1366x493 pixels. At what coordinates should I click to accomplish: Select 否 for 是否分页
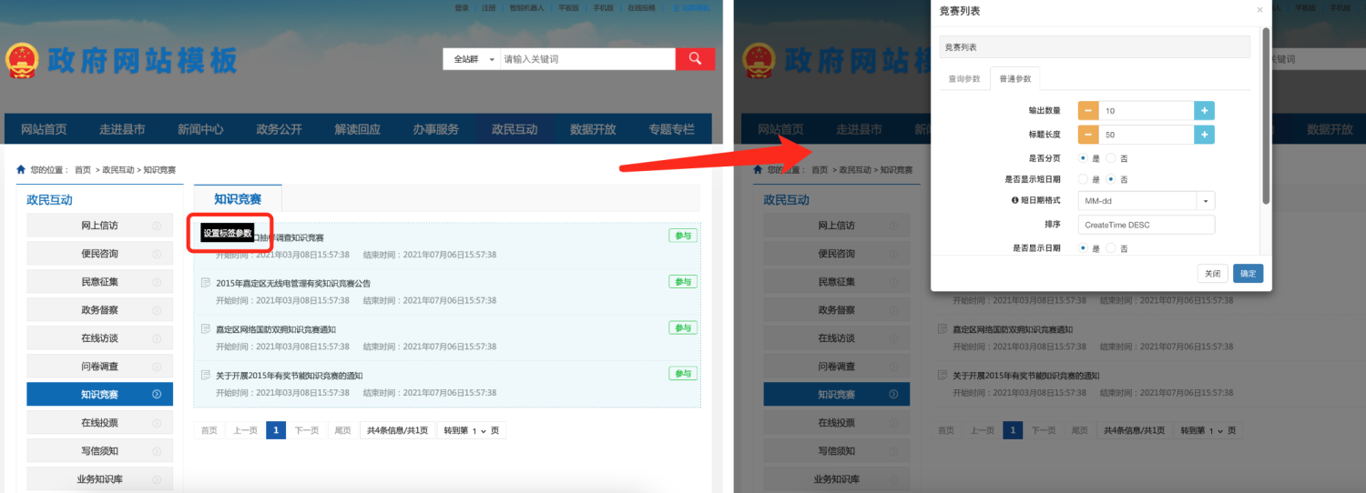click(1111, 158)
